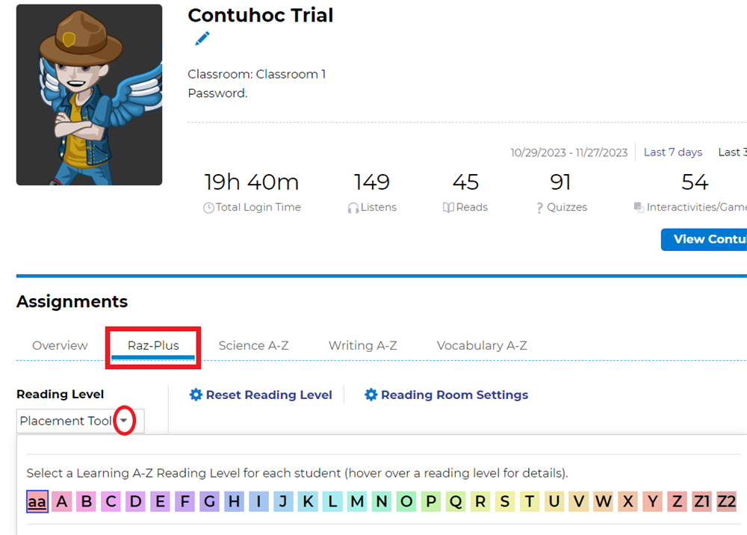The height and width of the screenshot is (535, 747).
Task: Click the headphones icon by Listens
Action: (x=353, y=208)
